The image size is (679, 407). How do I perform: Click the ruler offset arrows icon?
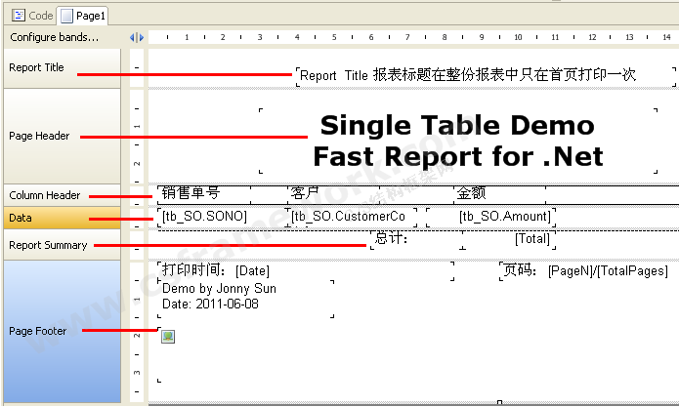137,38
